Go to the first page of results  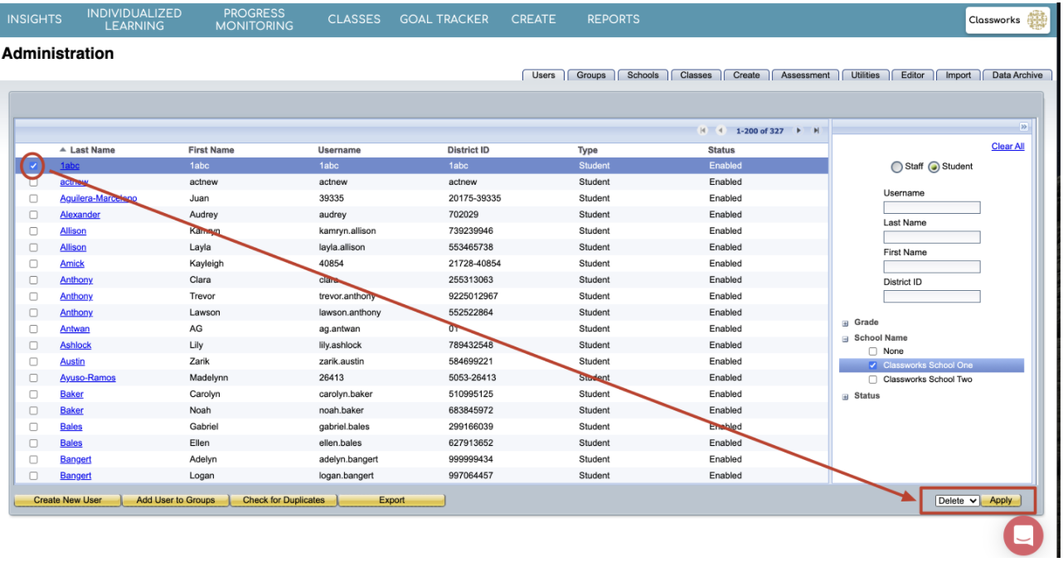(x=702, y=131)
